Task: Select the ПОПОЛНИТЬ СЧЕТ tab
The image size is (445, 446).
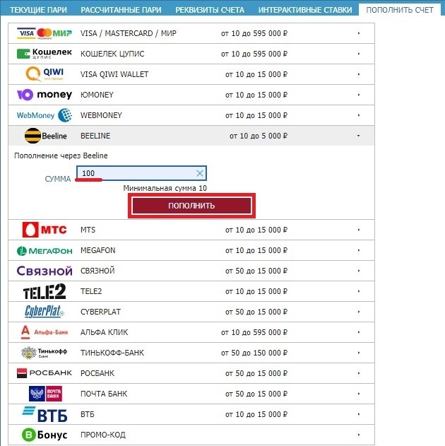Action: click(400, 10)
